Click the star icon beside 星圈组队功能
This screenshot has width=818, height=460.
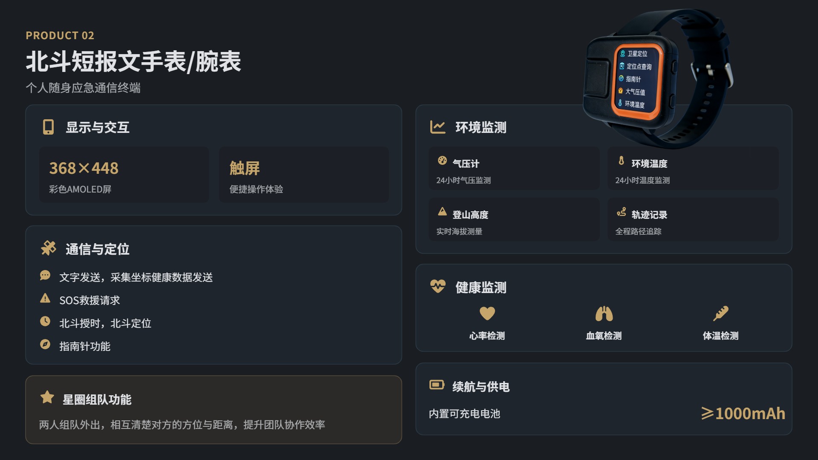(47, 397)
